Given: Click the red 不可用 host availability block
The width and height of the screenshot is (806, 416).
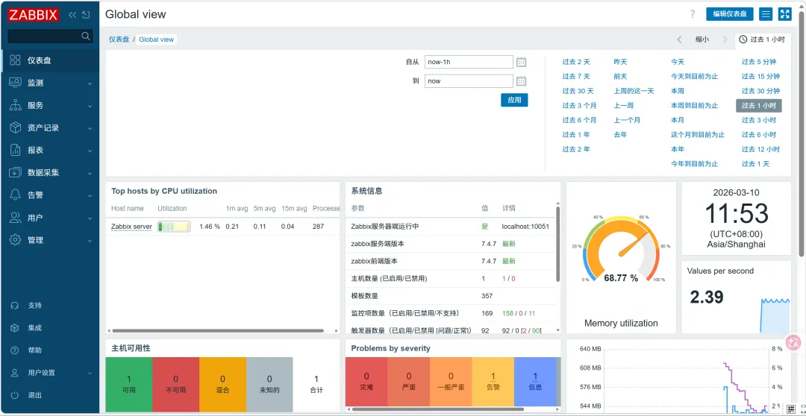Looking at the screenshot, I should [176, 385].
